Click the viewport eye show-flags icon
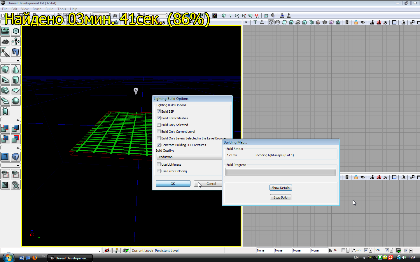 (363, 22)
